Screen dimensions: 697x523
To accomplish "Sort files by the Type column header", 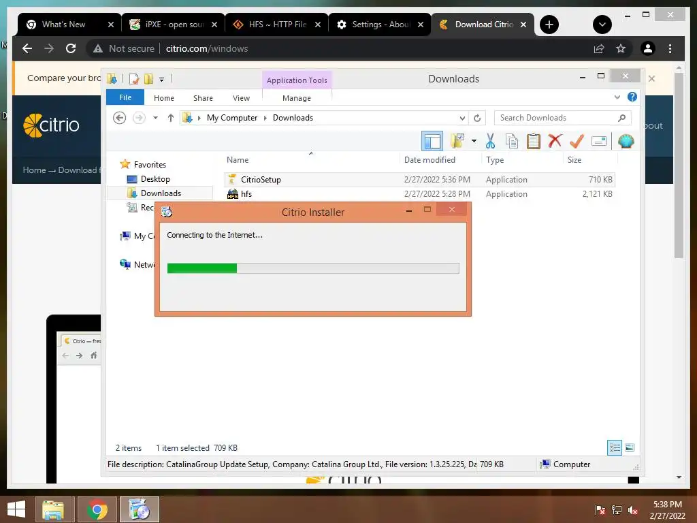I will point(522,160).
